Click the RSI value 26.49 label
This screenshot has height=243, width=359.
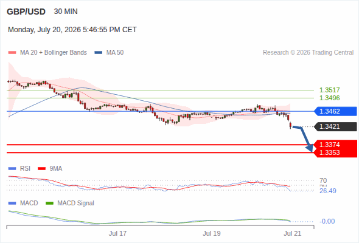[328, 191]
